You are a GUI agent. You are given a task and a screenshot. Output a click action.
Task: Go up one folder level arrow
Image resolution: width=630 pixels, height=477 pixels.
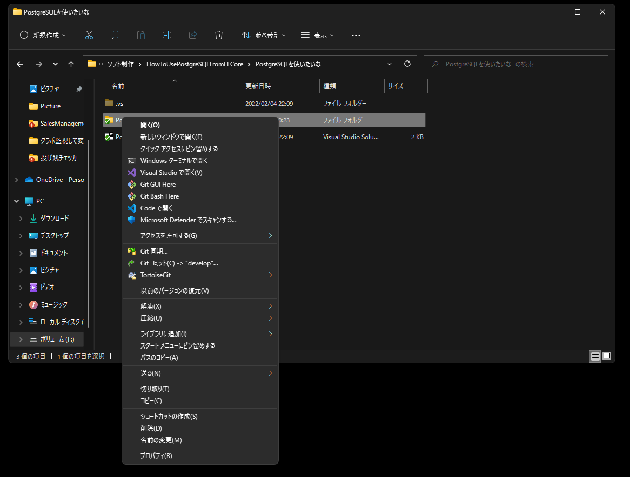pos(71,64)
